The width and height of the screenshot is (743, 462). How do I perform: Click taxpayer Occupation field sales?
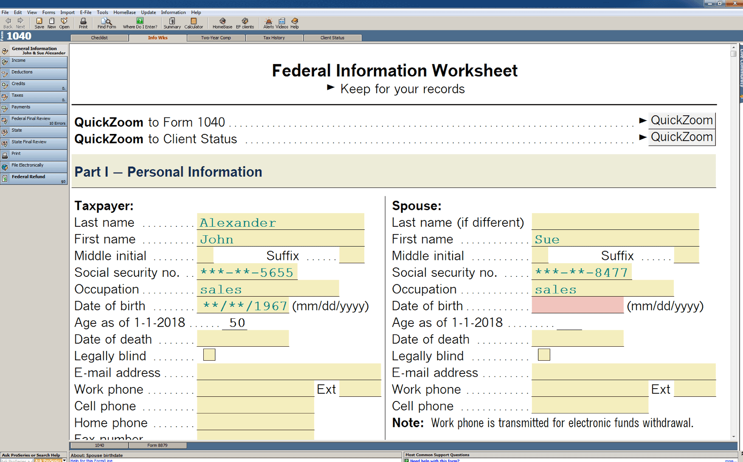tap(268, 289)
